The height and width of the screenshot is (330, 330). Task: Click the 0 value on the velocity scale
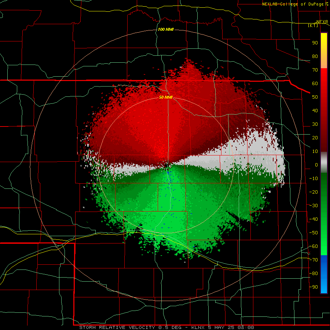[316, 165]
